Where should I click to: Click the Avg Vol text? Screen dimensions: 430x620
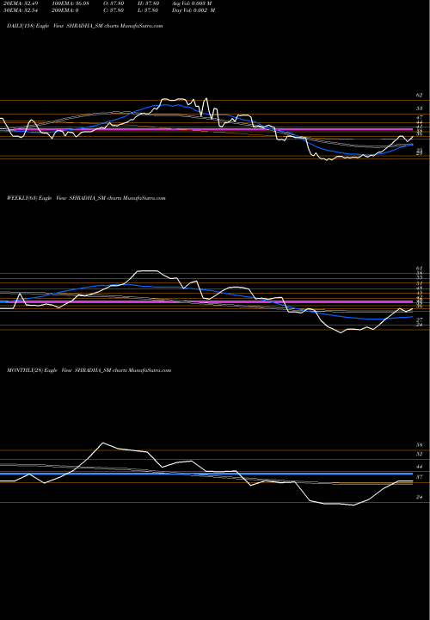192,3
